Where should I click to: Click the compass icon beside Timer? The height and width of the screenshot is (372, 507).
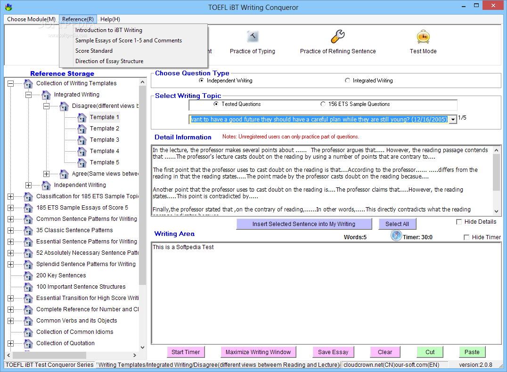[396, 235]
